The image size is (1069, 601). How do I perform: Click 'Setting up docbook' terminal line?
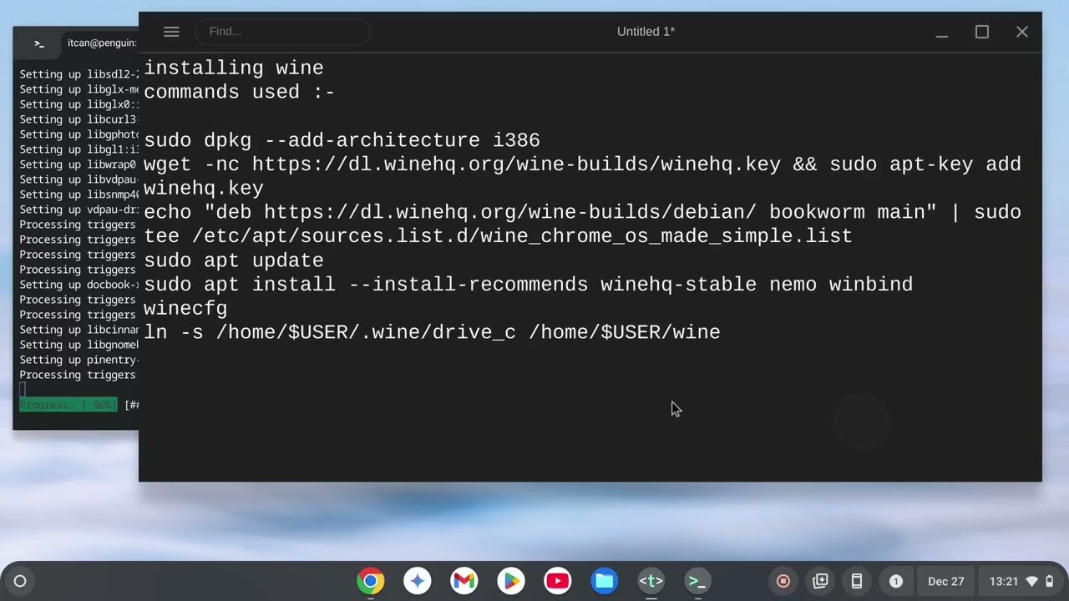click(79, 285)
